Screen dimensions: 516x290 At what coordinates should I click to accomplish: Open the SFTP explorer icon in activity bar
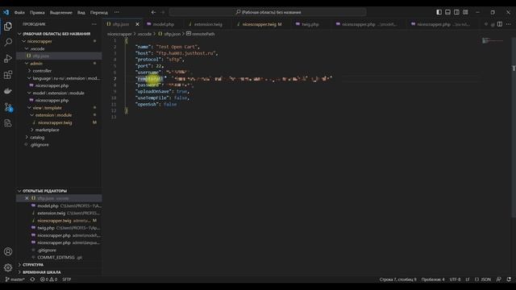(8, 123)
